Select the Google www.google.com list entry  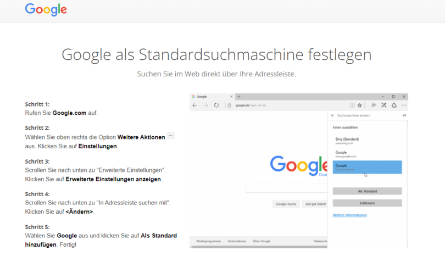click(367, 154)
